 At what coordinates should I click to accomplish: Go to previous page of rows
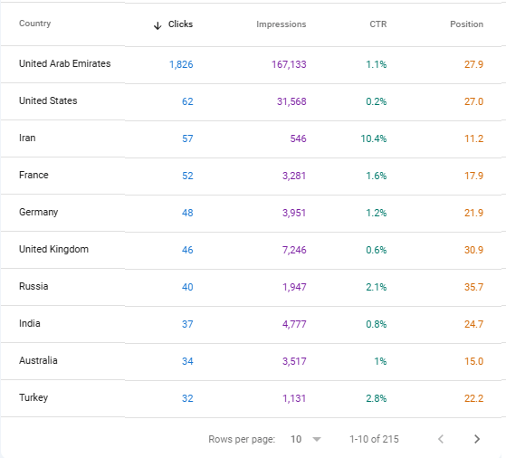point(441,439)
